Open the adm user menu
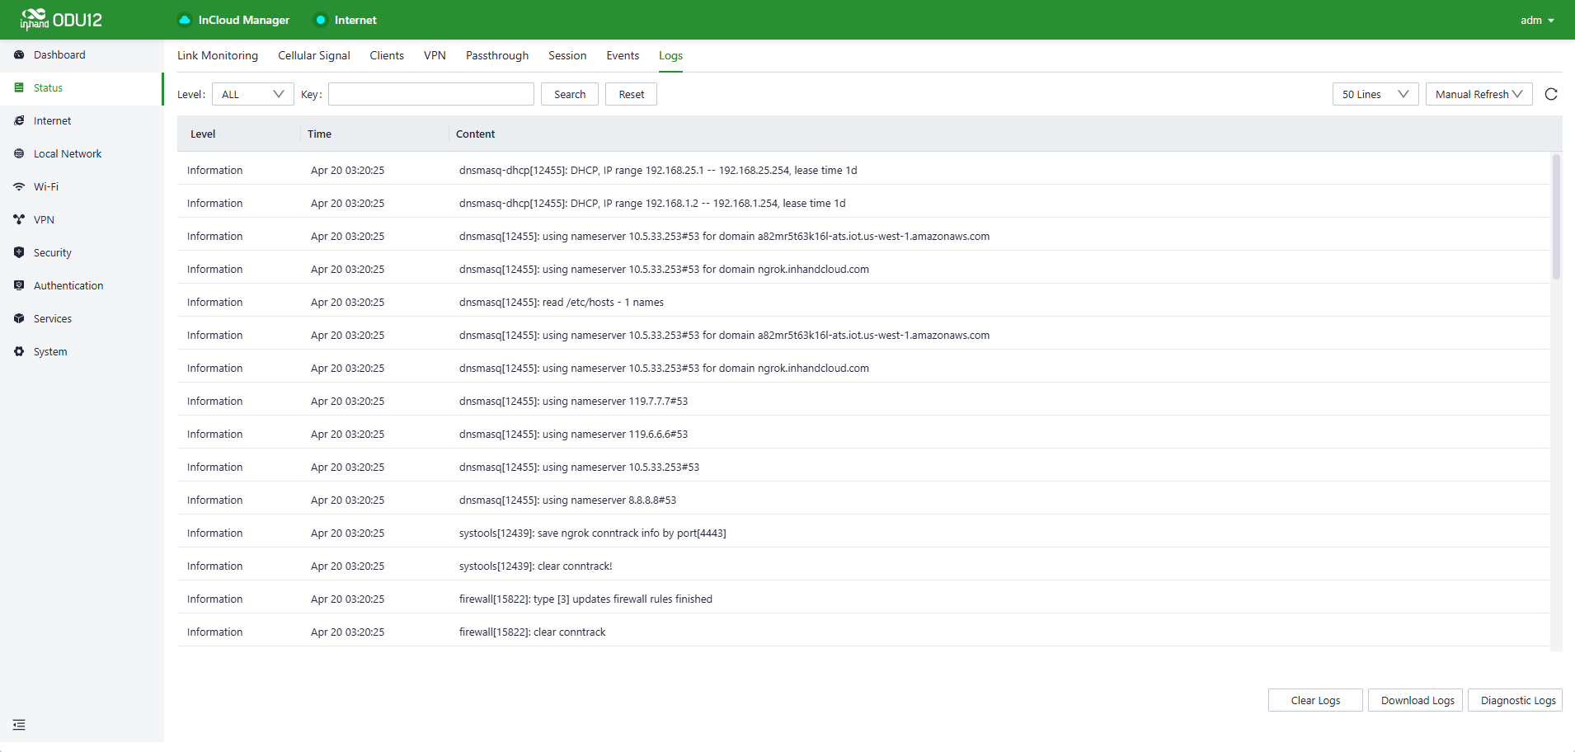The image size is (1575, 752). 1537,21
